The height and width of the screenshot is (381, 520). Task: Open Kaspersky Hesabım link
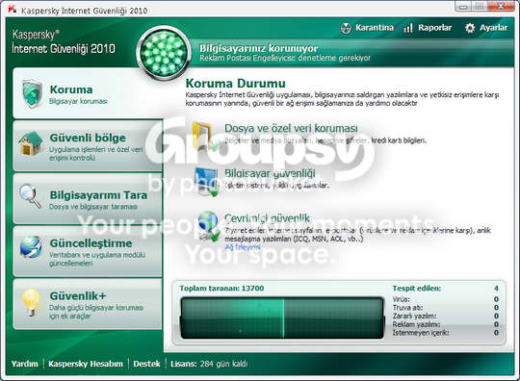[86, 364]
